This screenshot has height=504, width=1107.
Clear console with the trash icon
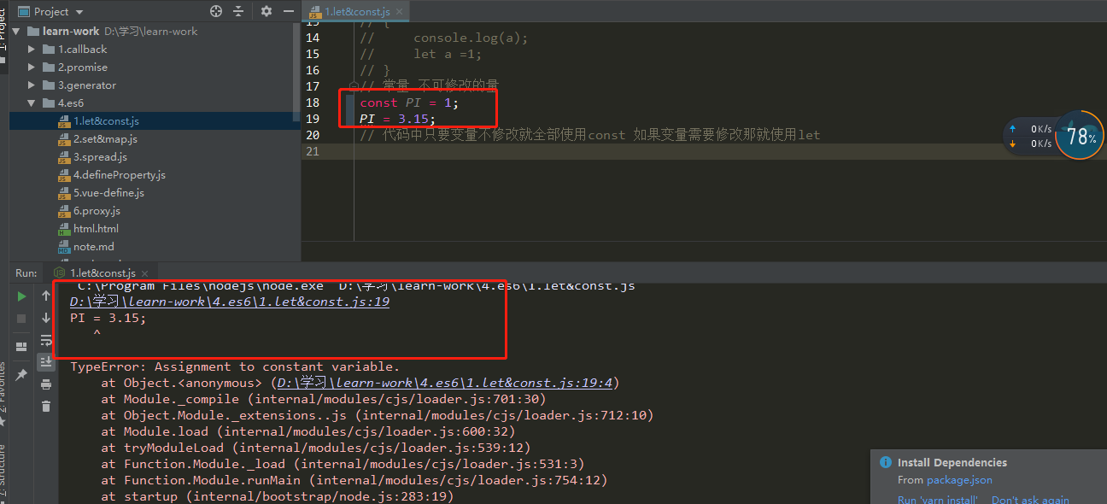[46, 407]
